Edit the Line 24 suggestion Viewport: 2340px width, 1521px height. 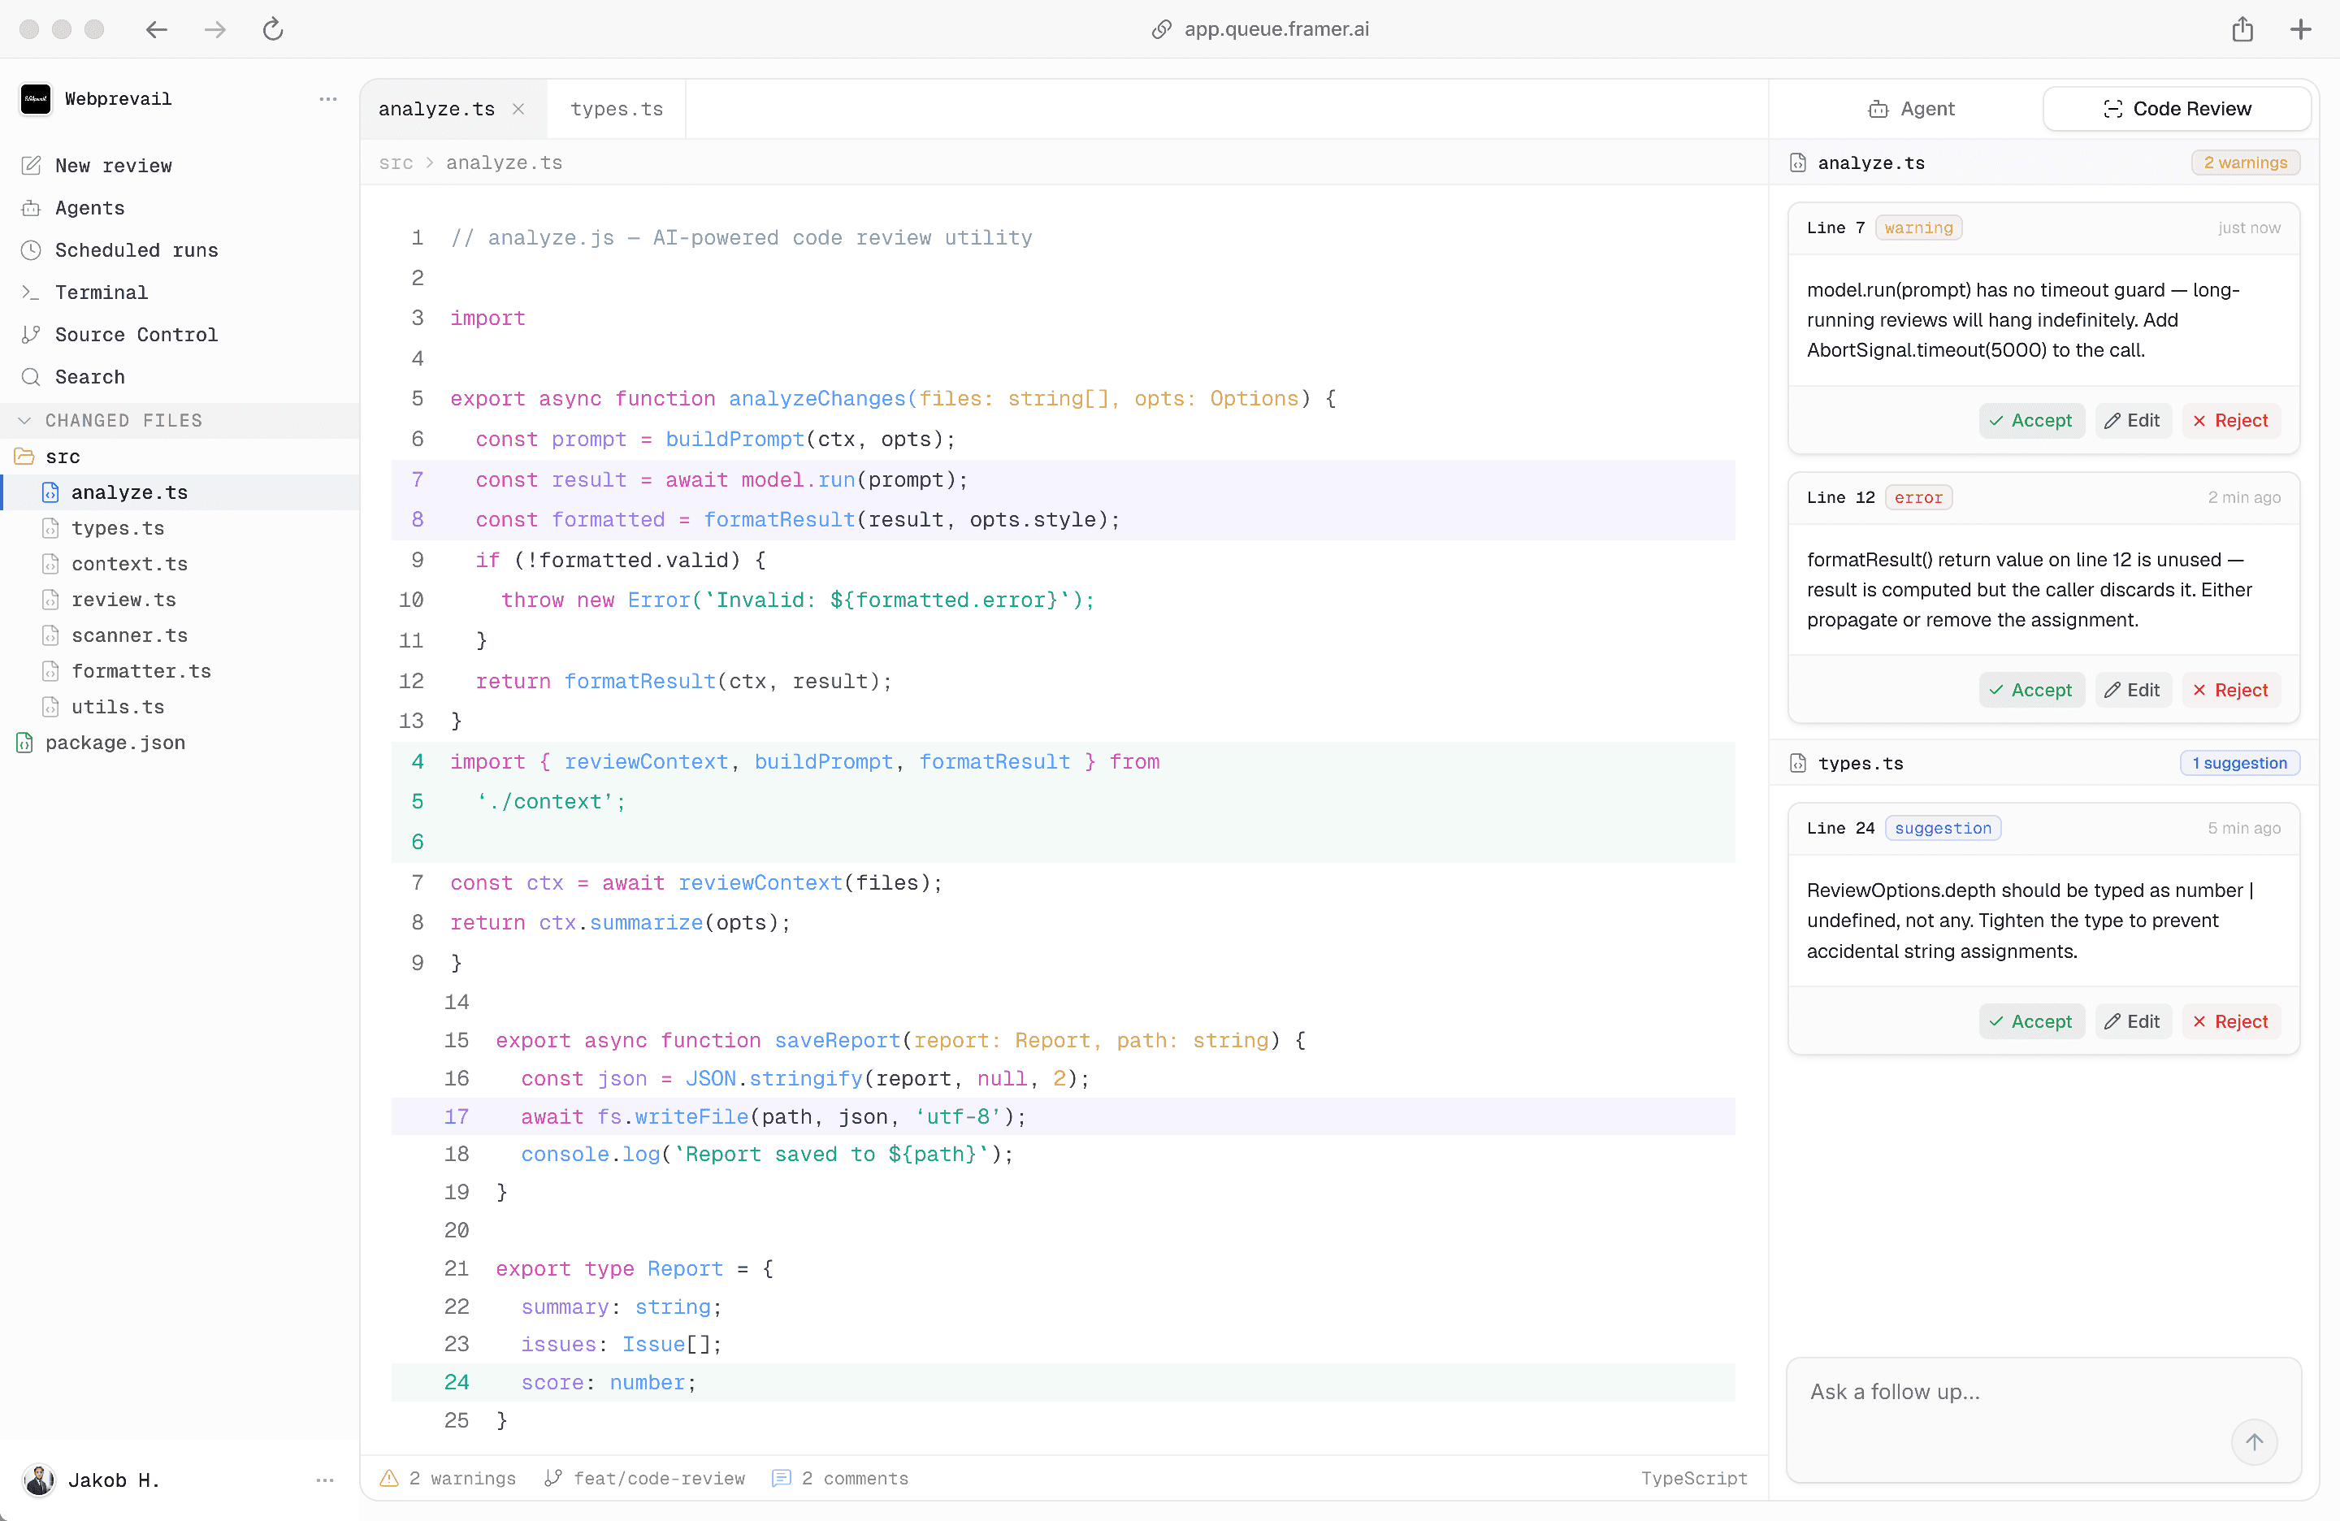[x=2133, y=1021]
